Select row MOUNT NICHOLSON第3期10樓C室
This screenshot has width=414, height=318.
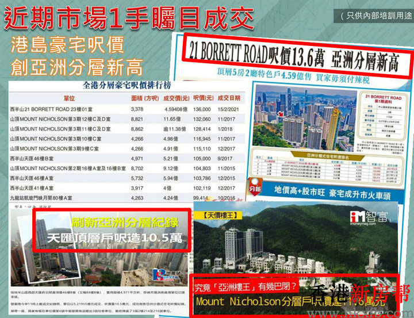[127, 139]
